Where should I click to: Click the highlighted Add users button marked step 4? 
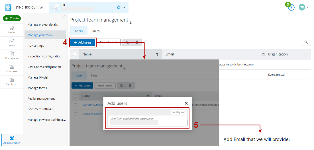click(x=83, y=42)
